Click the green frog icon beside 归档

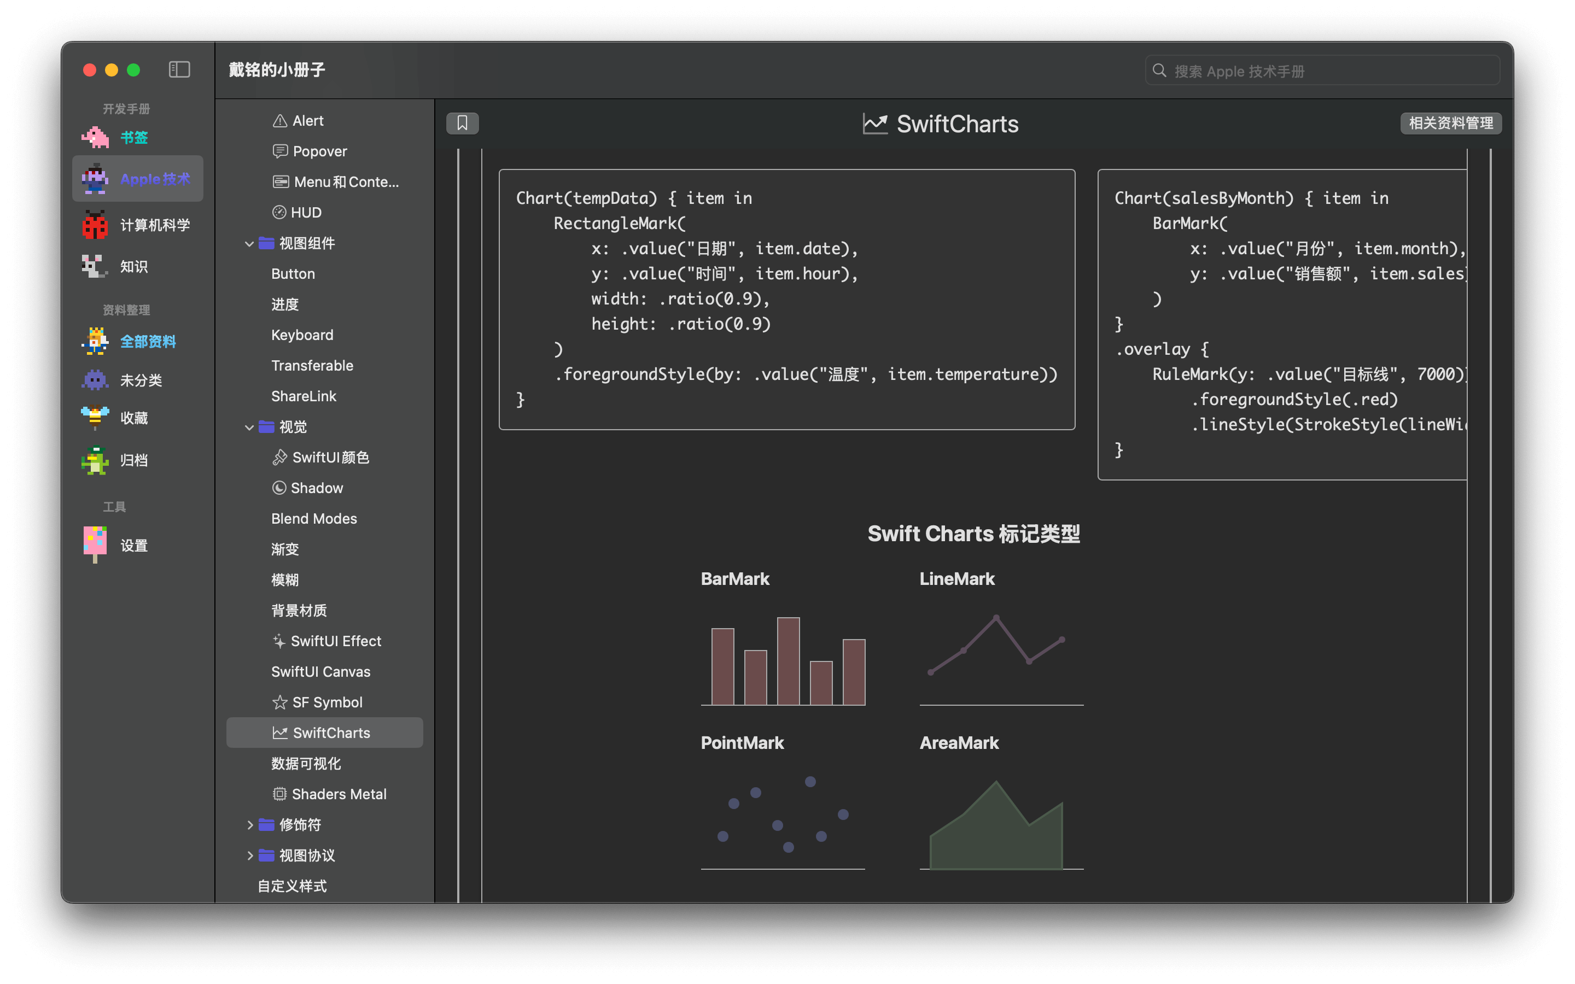point(95,460)
